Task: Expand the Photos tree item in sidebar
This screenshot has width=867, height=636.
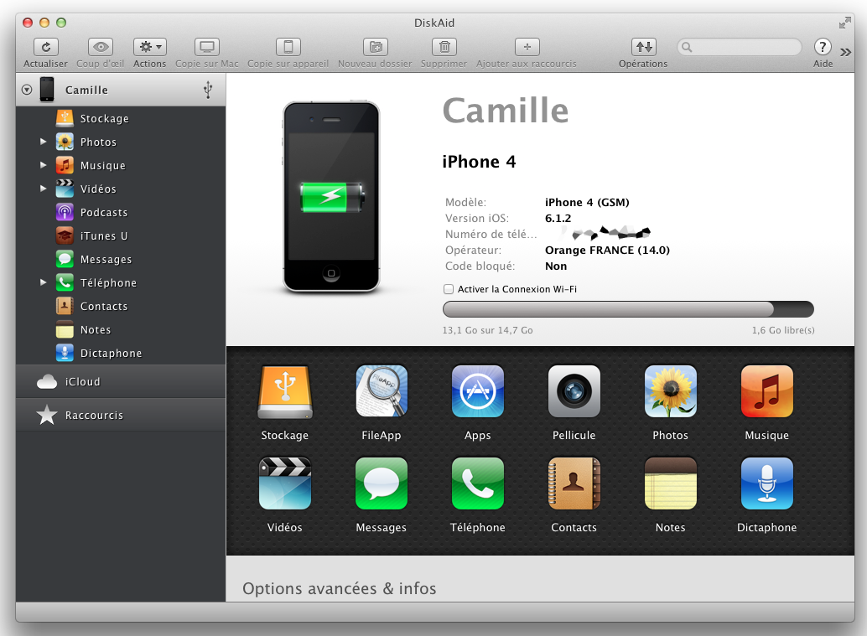Action: pyautogui.click(x=44, y=142)
